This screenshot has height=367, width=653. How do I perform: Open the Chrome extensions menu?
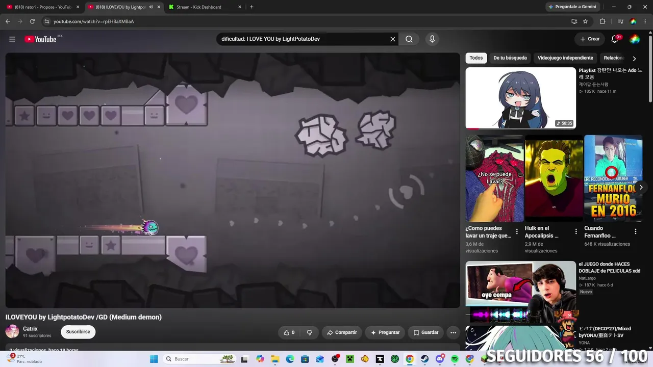click(602, 21)
